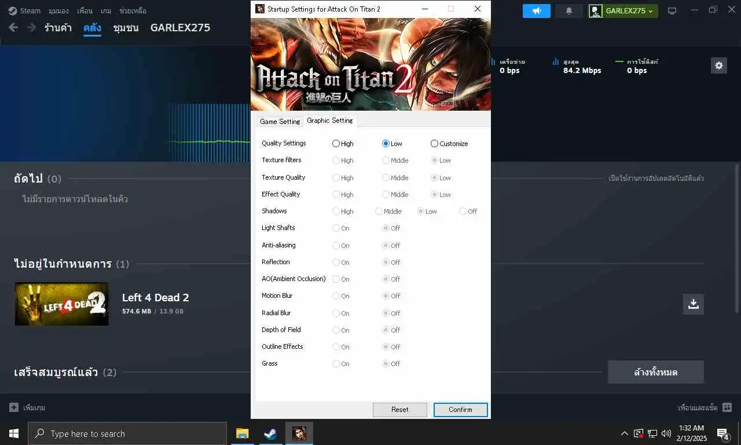Select High for Quality Settings

[x=343, y=144]
